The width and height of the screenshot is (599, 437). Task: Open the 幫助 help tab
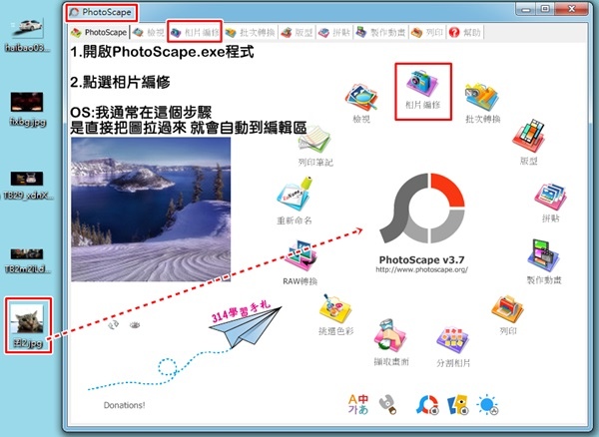(465, 33)
